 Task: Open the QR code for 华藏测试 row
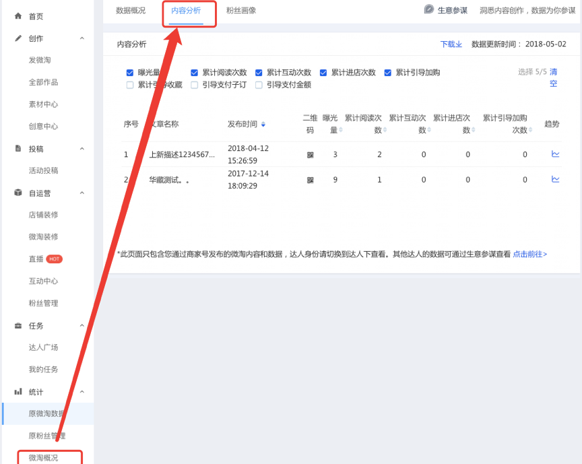pos(310,180)
